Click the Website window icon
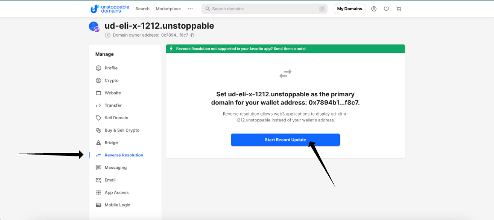This screenshot has width=494, height=220. pyautogui.click(x=98, y=93)
